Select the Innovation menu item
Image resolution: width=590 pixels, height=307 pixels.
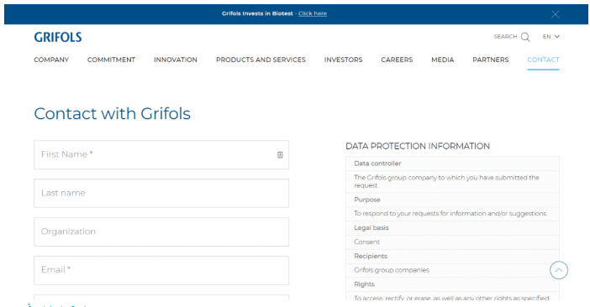(x=176, y=60)
